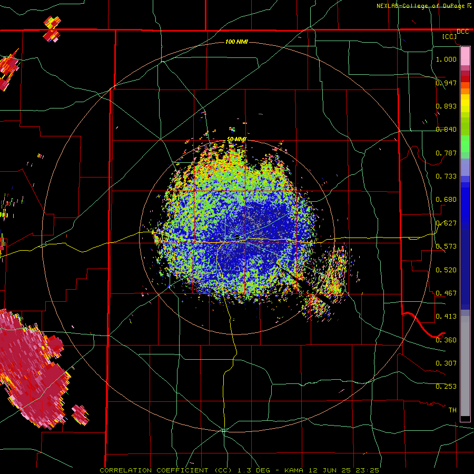Click the 12 JUN 25 23:25 timestamp
The image size is (474, 474).
point(344,470)
